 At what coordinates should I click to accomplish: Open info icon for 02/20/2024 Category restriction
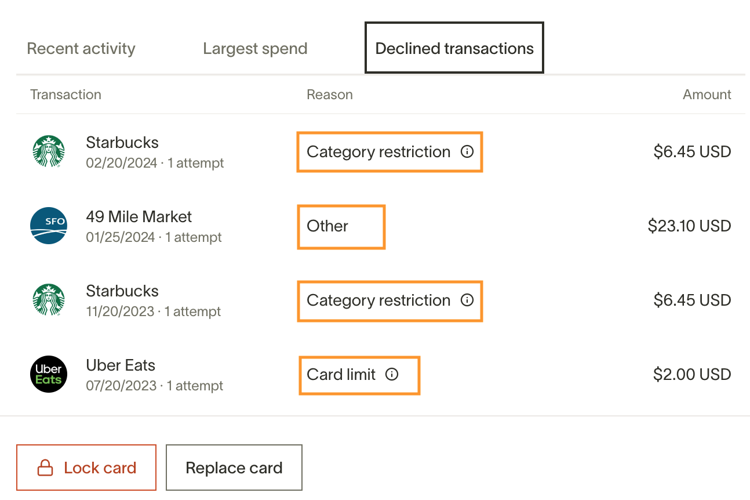point(467,152)
